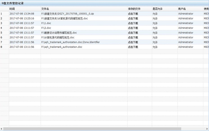This screenshot has height=131, width=209.
Task: Click 点击下载 in row 8
Action: point(133,47)
